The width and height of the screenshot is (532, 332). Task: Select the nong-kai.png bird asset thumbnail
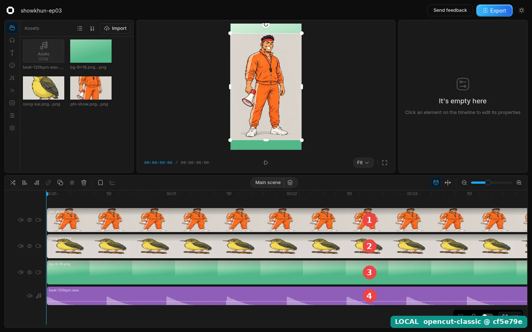click(44, 88)
